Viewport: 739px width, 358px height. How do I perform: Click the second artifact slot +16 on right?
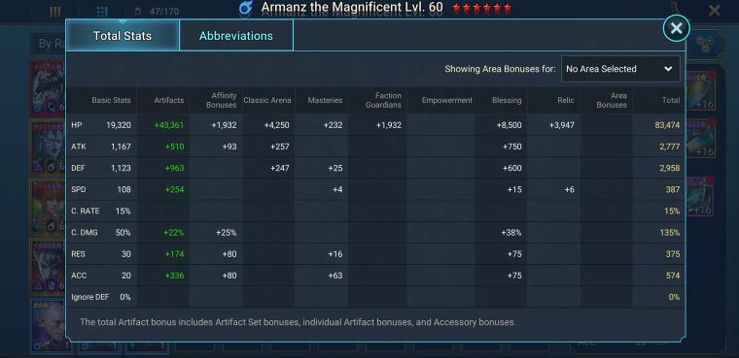click(701, 138)
